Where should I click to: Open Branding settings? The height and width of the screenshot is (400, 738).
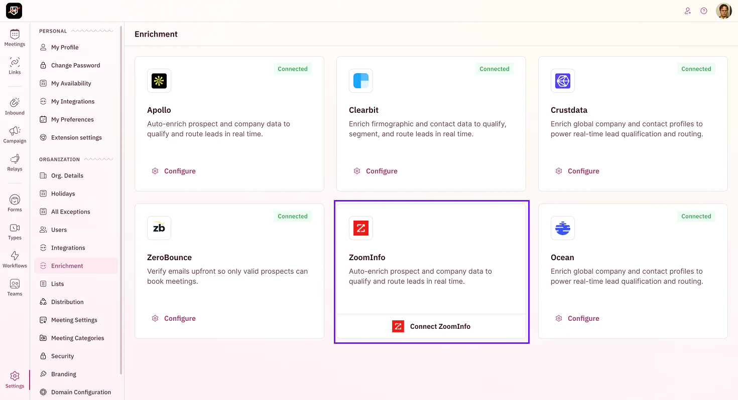point(76,374)
